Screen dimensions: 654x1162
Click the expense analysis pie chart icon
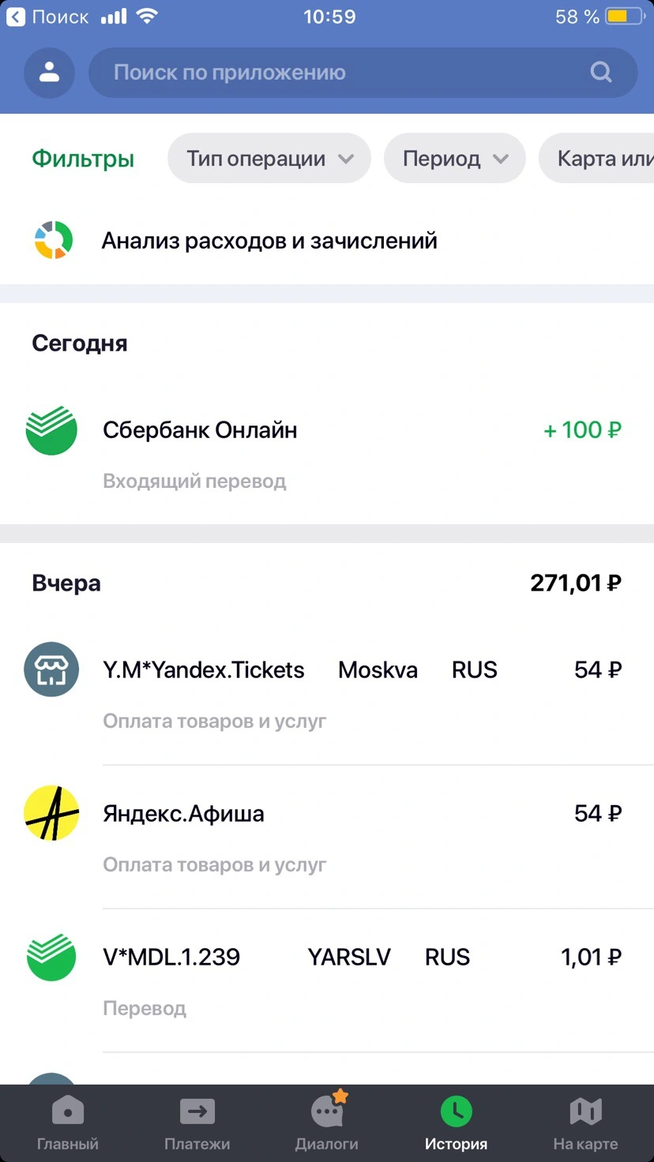click(x=53, y=240)
